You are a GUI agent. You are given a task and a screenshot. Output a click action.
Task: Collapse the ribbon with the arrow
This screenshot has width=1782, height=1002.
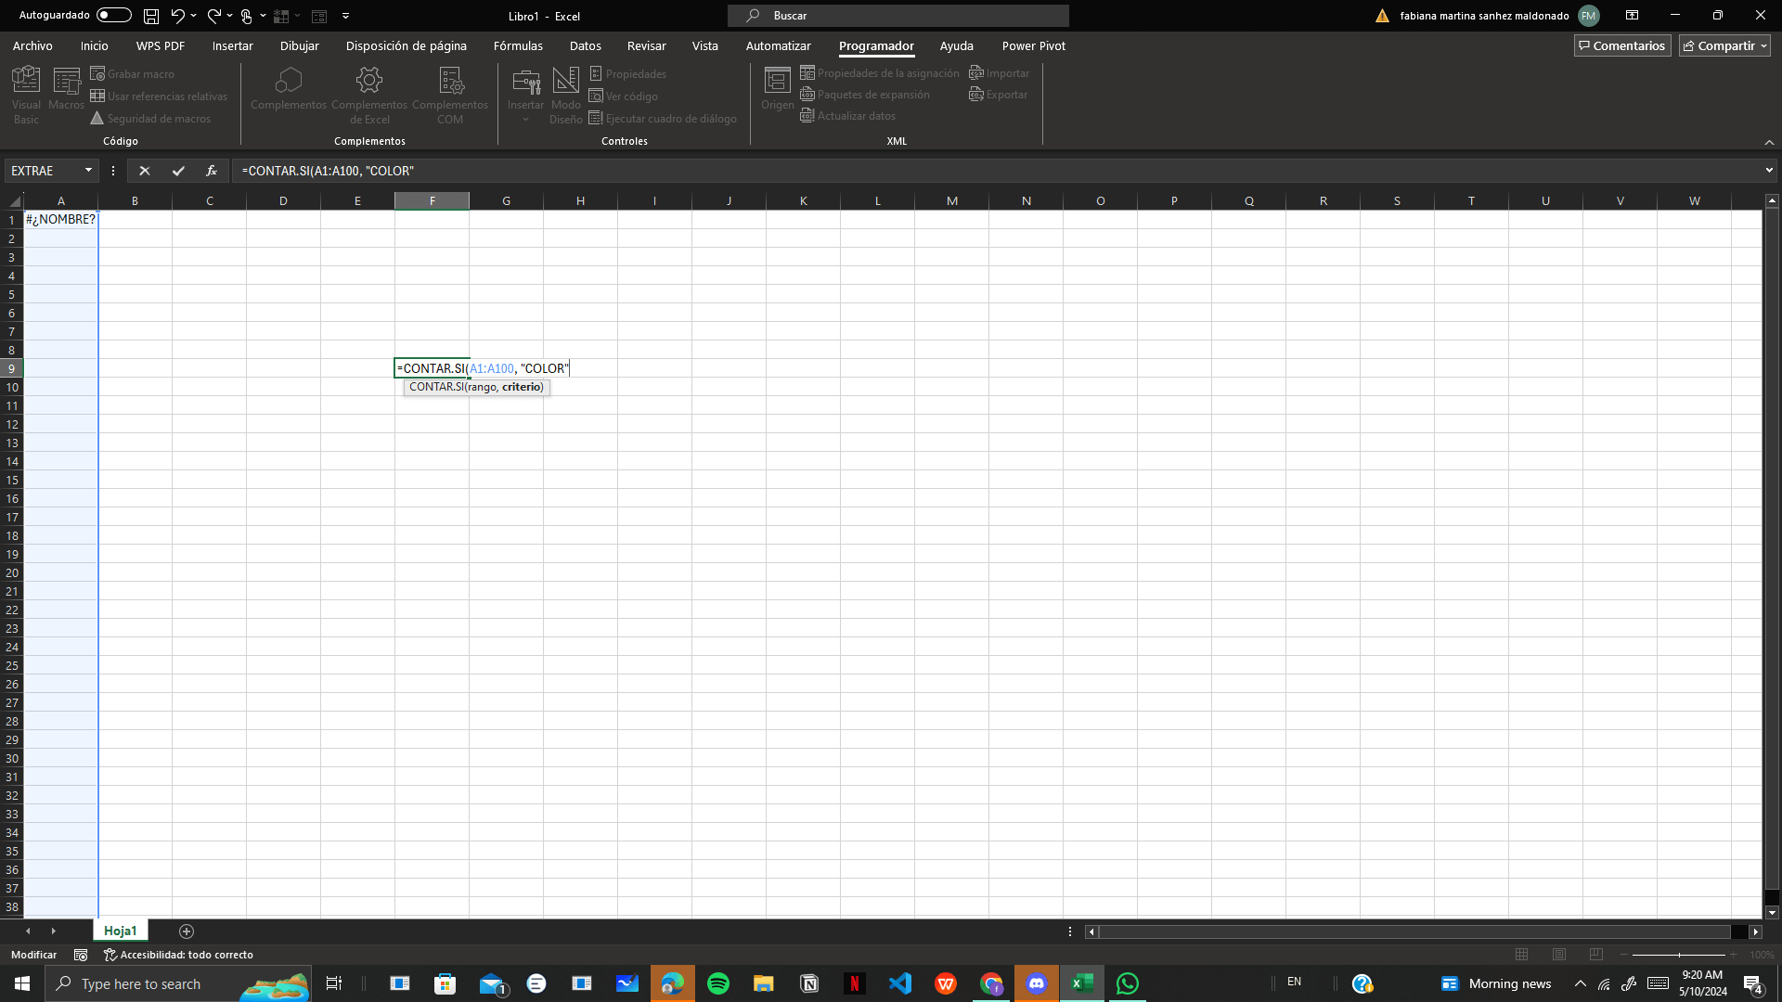(1769, 142)
